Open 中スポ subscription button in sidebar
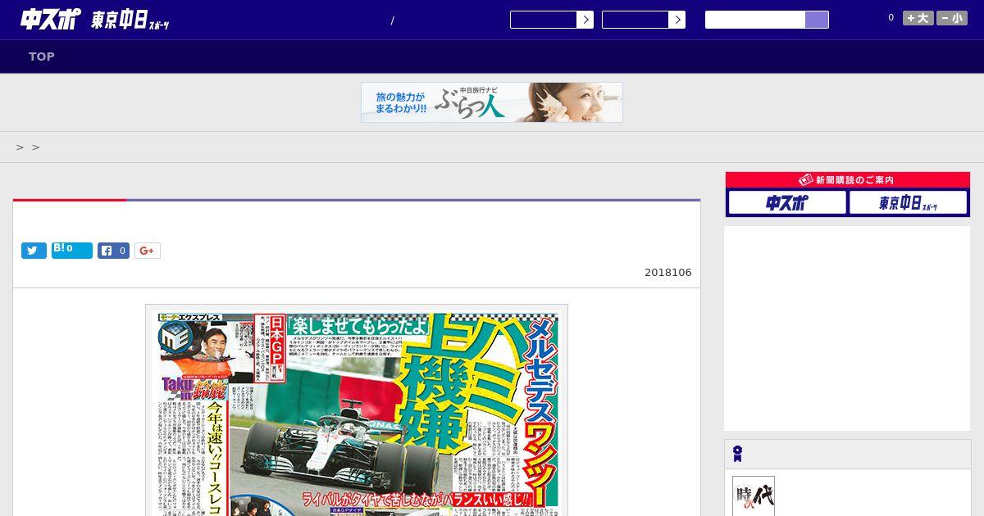 [787, 202]
